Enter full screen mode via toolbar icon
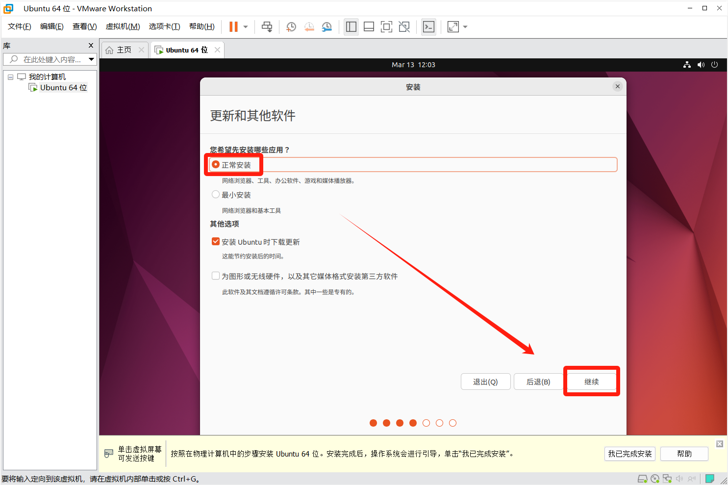728x485 pixels. [386, 27]
